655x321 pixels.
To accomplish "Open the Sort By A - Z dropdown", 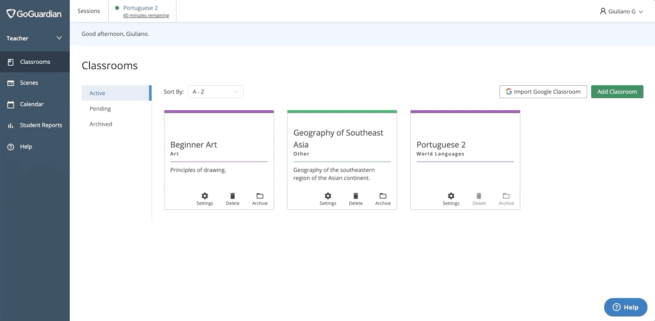I will click(215, 92).
